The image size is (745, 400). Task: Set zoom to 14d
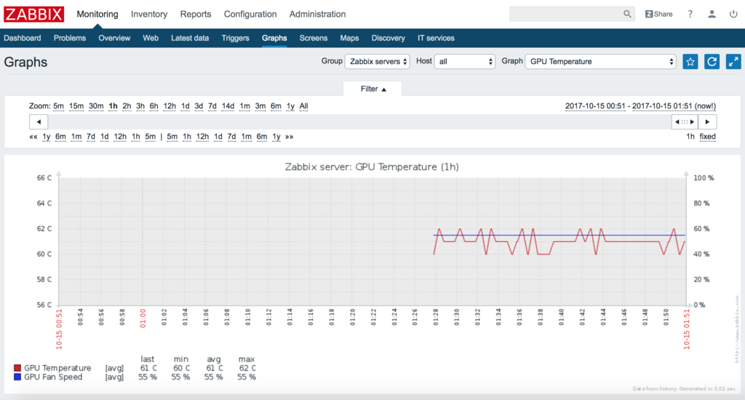228,106
